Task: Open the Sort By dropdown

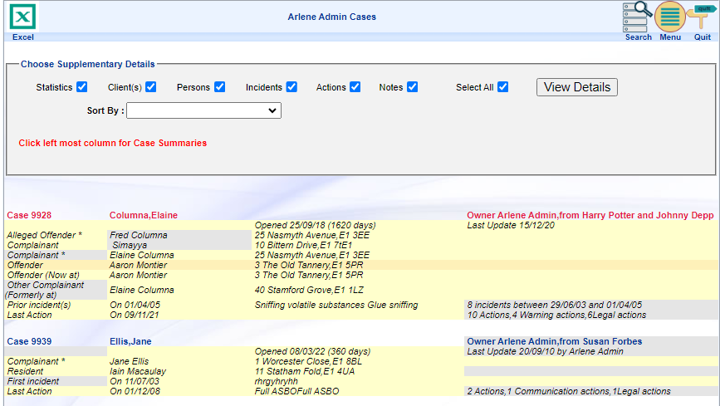Action: point(204,110)
